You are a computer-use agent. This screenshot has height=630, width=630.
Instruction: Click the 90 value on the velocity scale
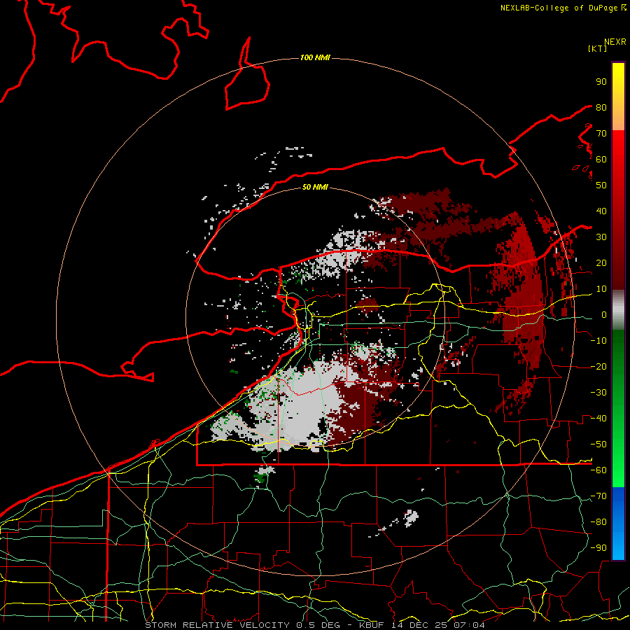coord(601,82)
